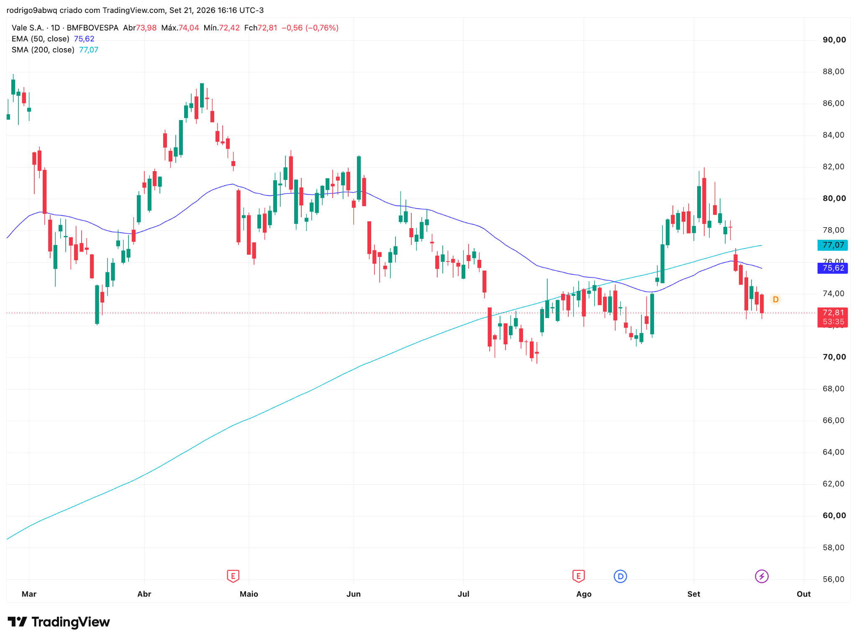Image resolution: width=857 pixels, height=641 pixels.
Task: Click the Máx.74,04 high value
Action: click(180, 28)
